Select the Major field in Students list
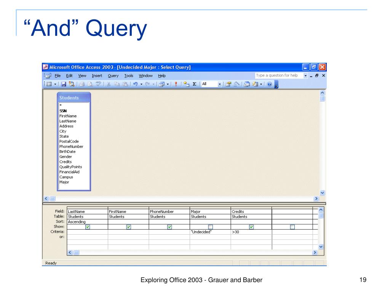This screenshot has width=390, height=292. pos(64,182)
